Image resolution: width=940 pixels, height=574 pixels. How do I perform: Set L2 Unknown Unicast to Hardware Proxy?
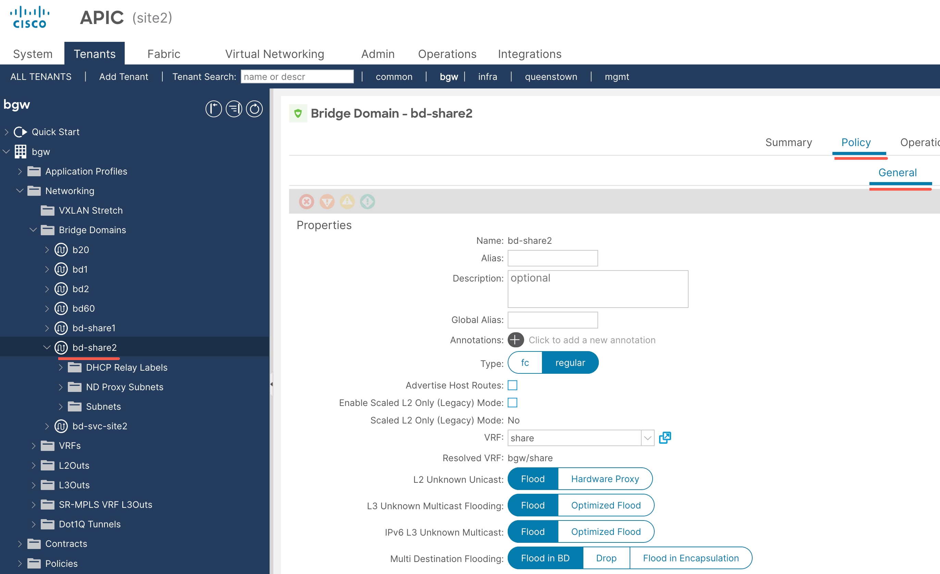(605, 479)
